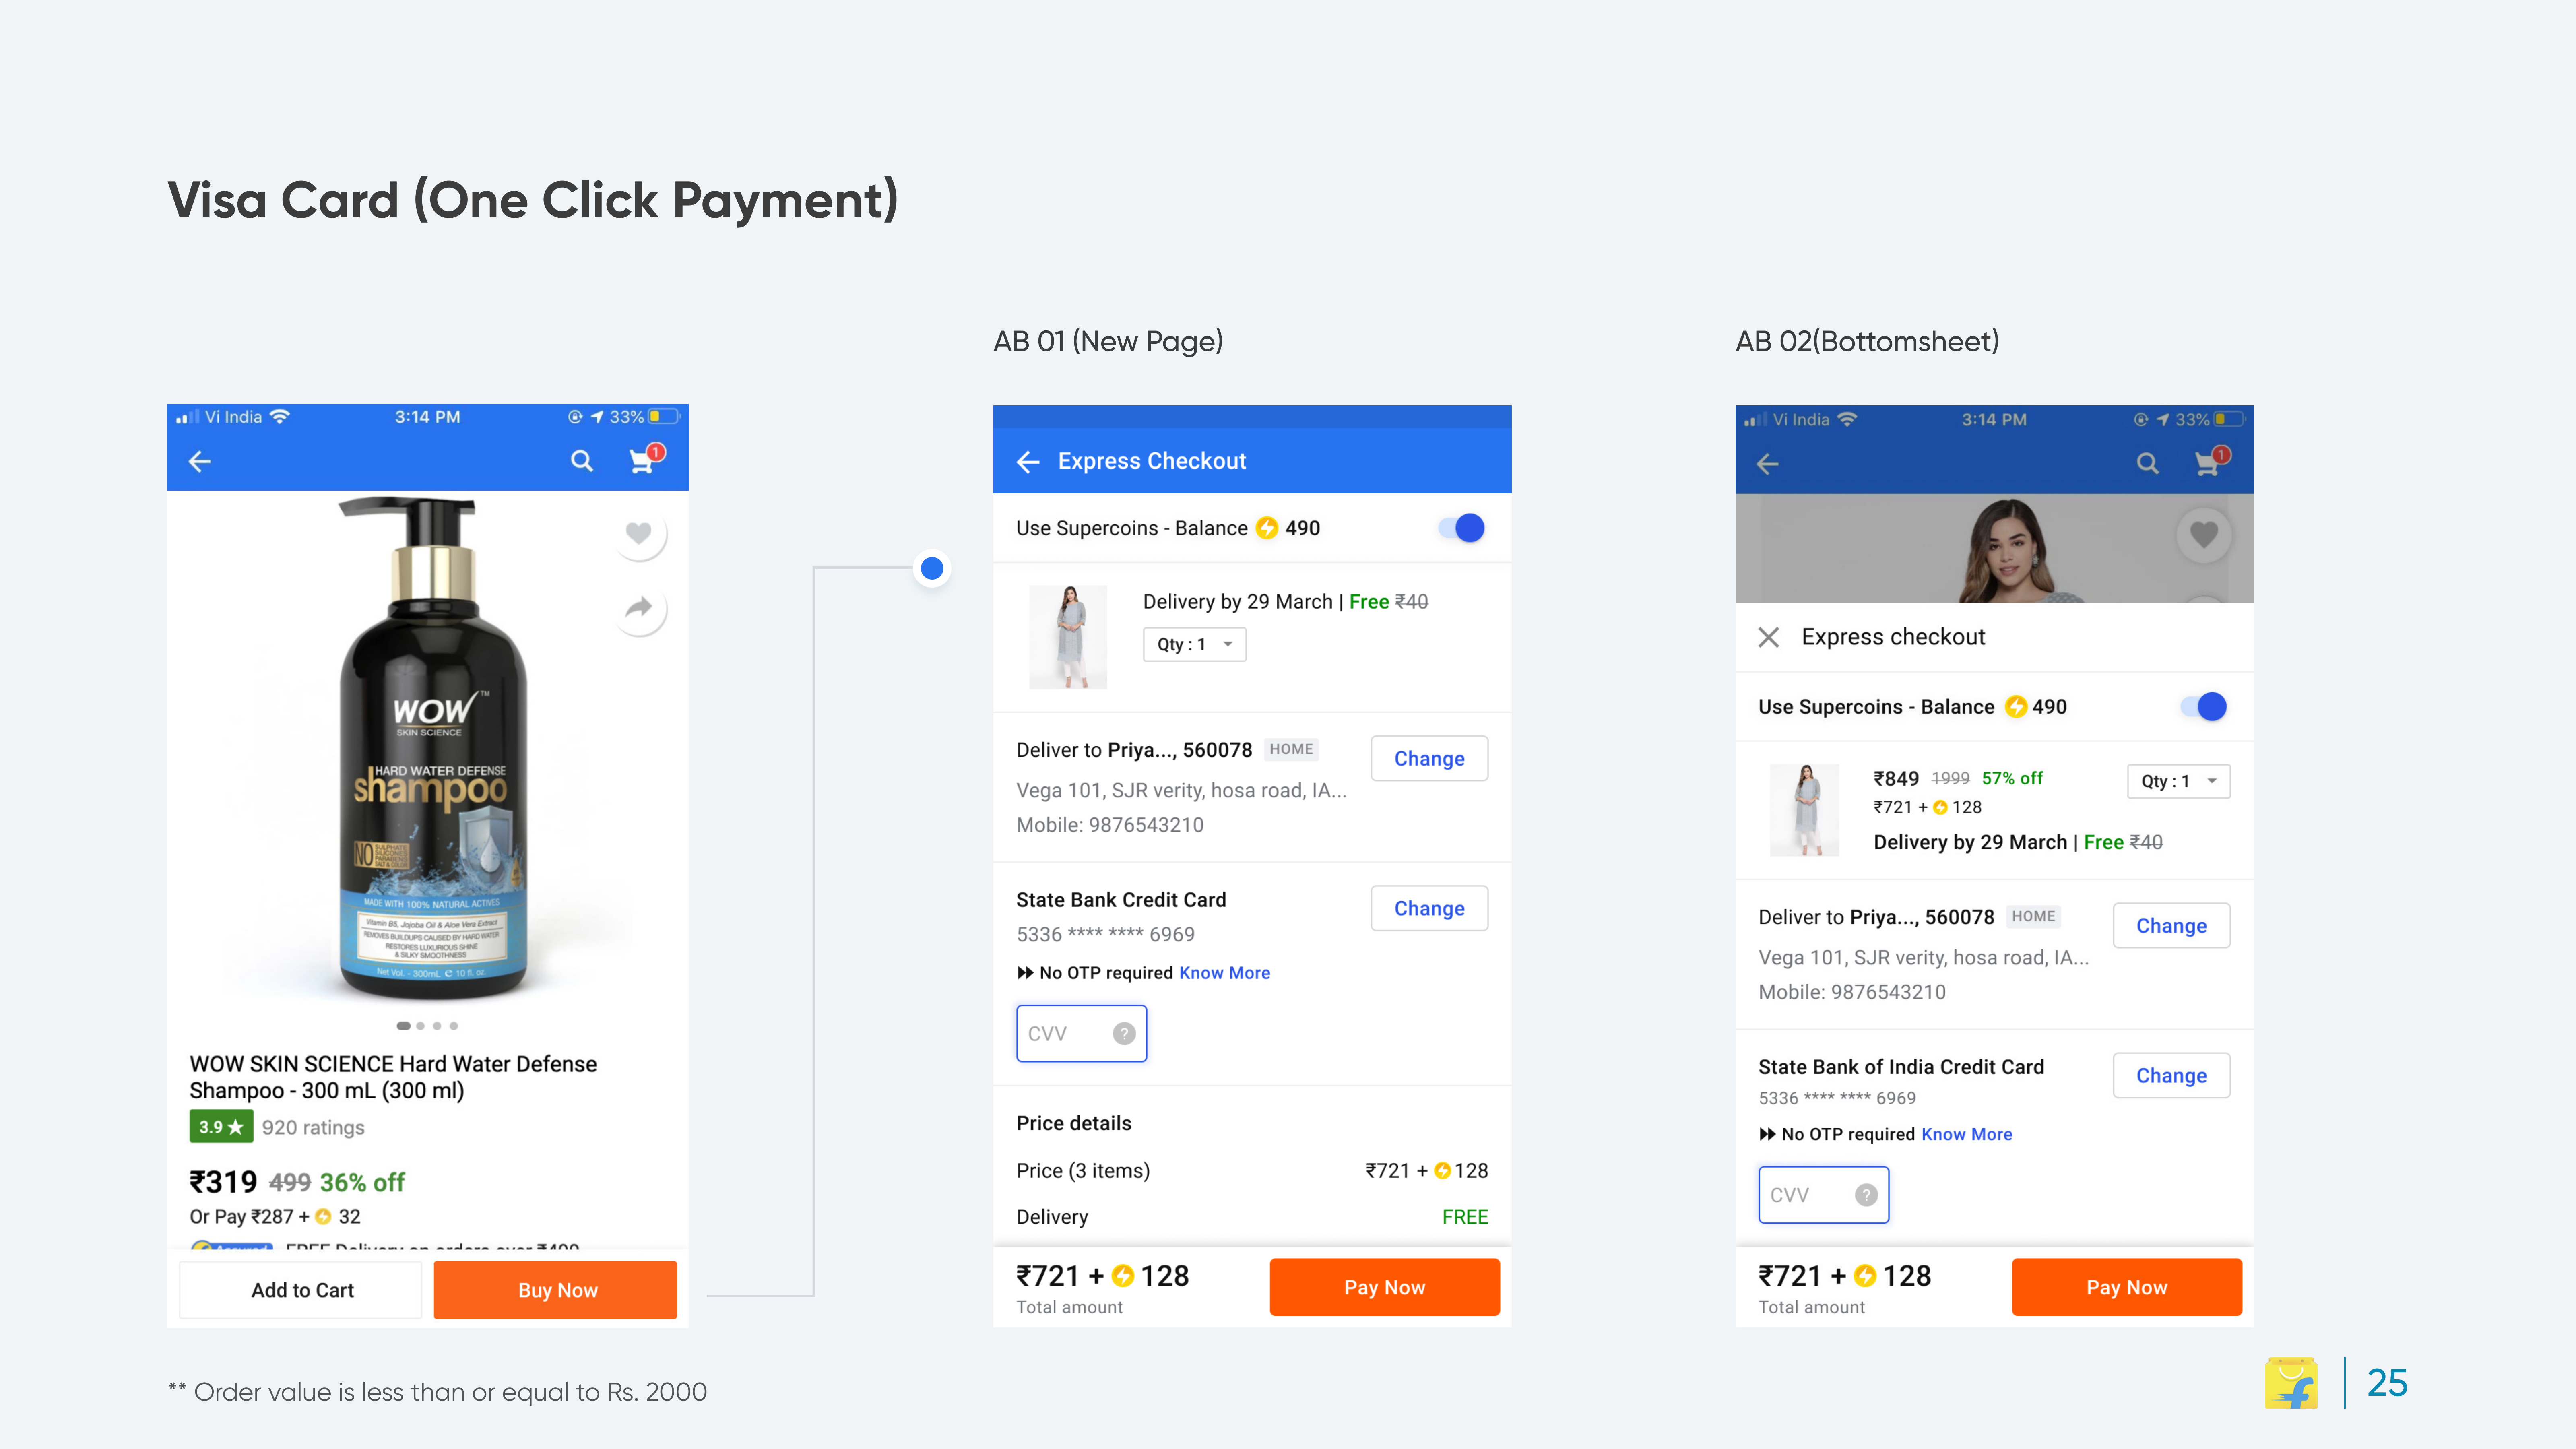Click Pay Now in AB 01
This screenshot has width=2576, height=1449.
coord(1385,1288)
